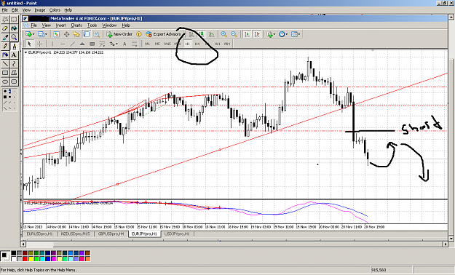455x275 pixels.
Task: Open MetaTrader's Insert menu
Action: [x=60, y=25]
